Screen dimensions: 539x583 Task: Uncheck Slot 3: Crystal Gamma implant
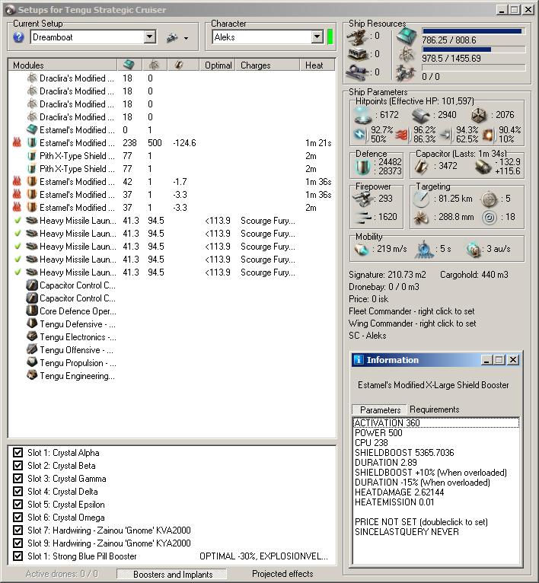(x=18, y=479)
